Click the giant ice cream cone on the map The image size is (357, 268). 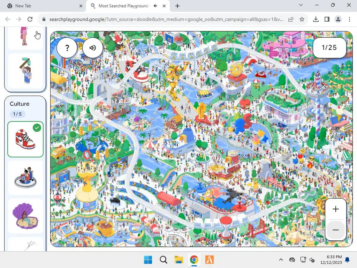340,114
